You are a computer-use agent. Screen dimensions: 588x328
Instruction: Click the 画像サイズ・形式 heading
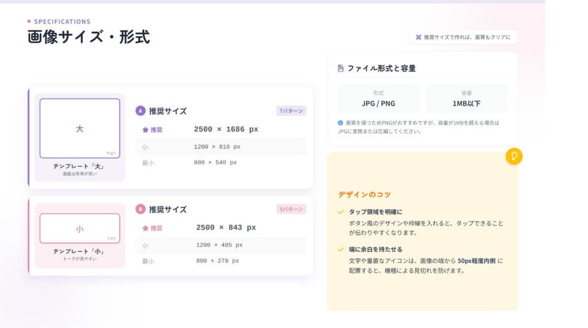pyautogui.click(x=88, y=37)
